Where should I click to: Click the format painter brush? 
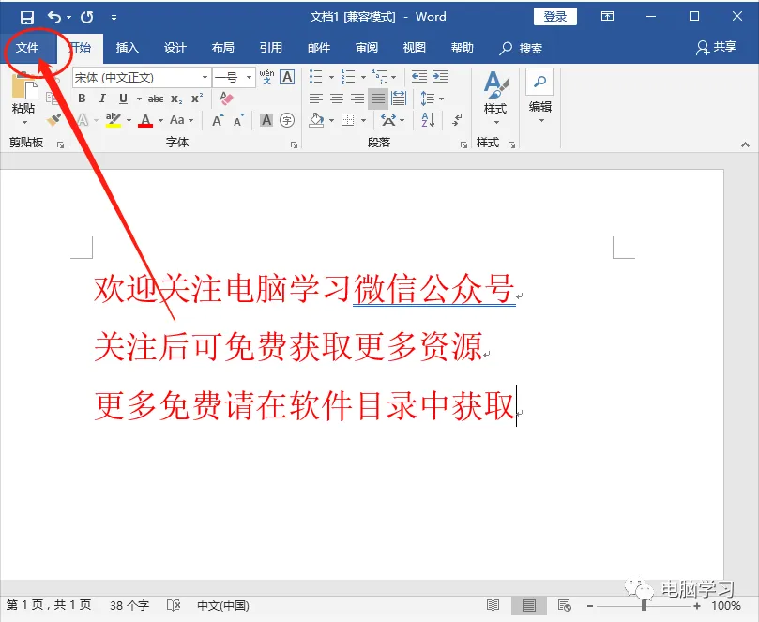point(53,119)
